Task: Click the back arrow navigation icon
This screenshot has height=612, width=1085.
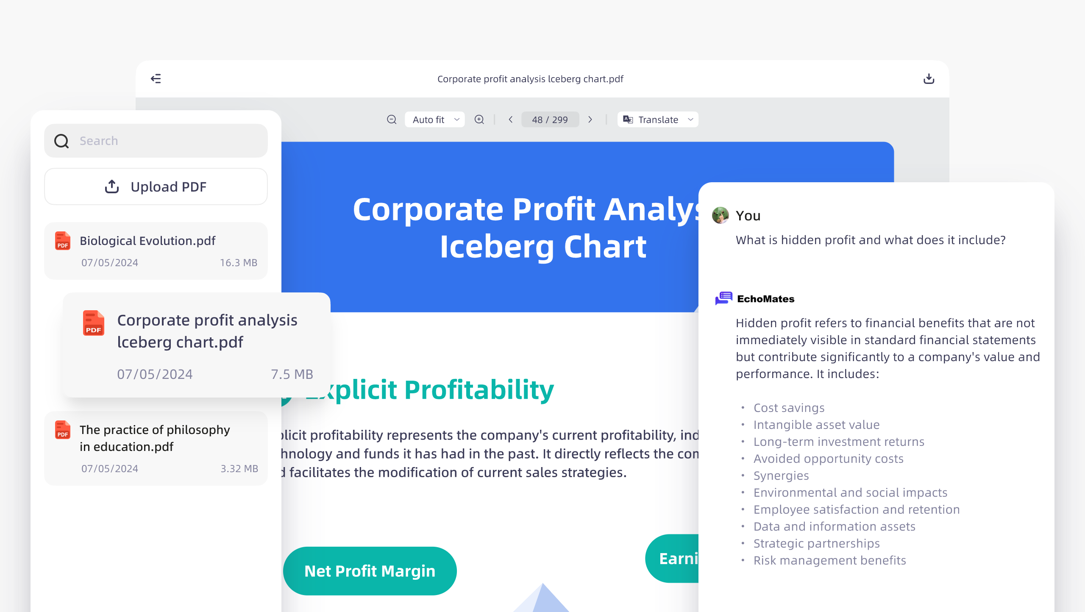Action: coord(156,78)
